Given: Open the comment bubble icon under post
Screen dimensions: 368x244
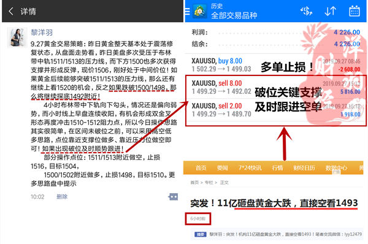Looking at the screenshot, I should pos(173,197).
